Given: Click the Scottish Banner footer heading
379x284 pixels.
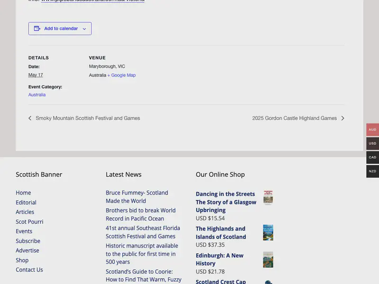Looking at the screenshot, I should click(39, 174).
